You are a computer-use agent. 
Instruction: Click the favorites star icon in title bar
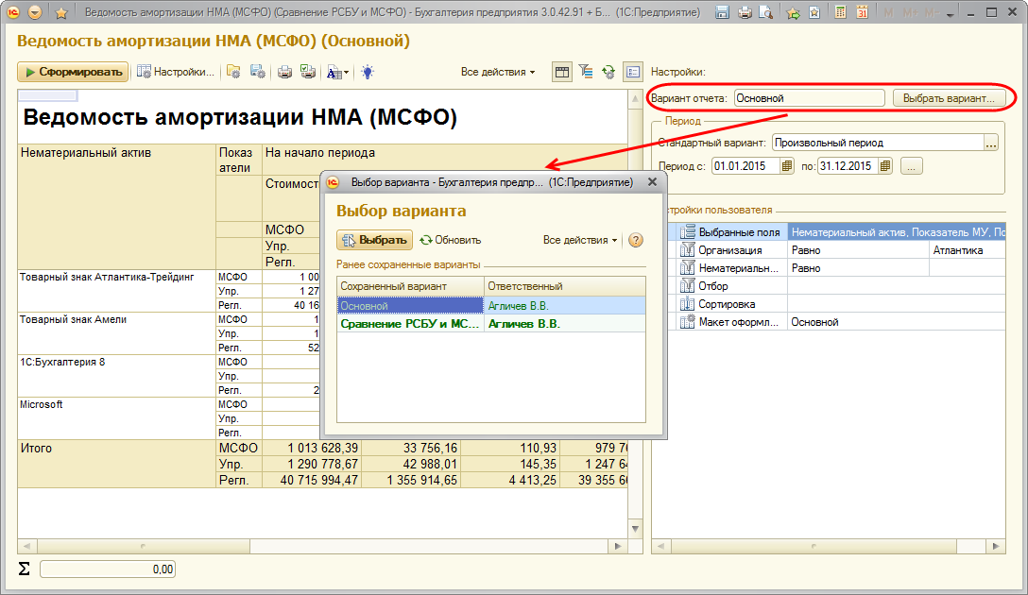click(x=61, y=13)
